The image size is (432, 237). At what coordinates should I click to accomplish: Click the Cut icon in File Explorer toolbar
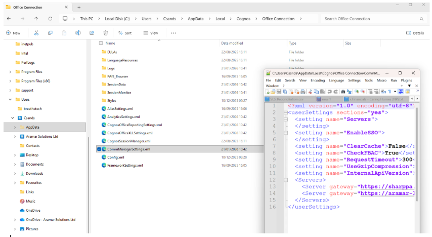[x=36, y=33]
